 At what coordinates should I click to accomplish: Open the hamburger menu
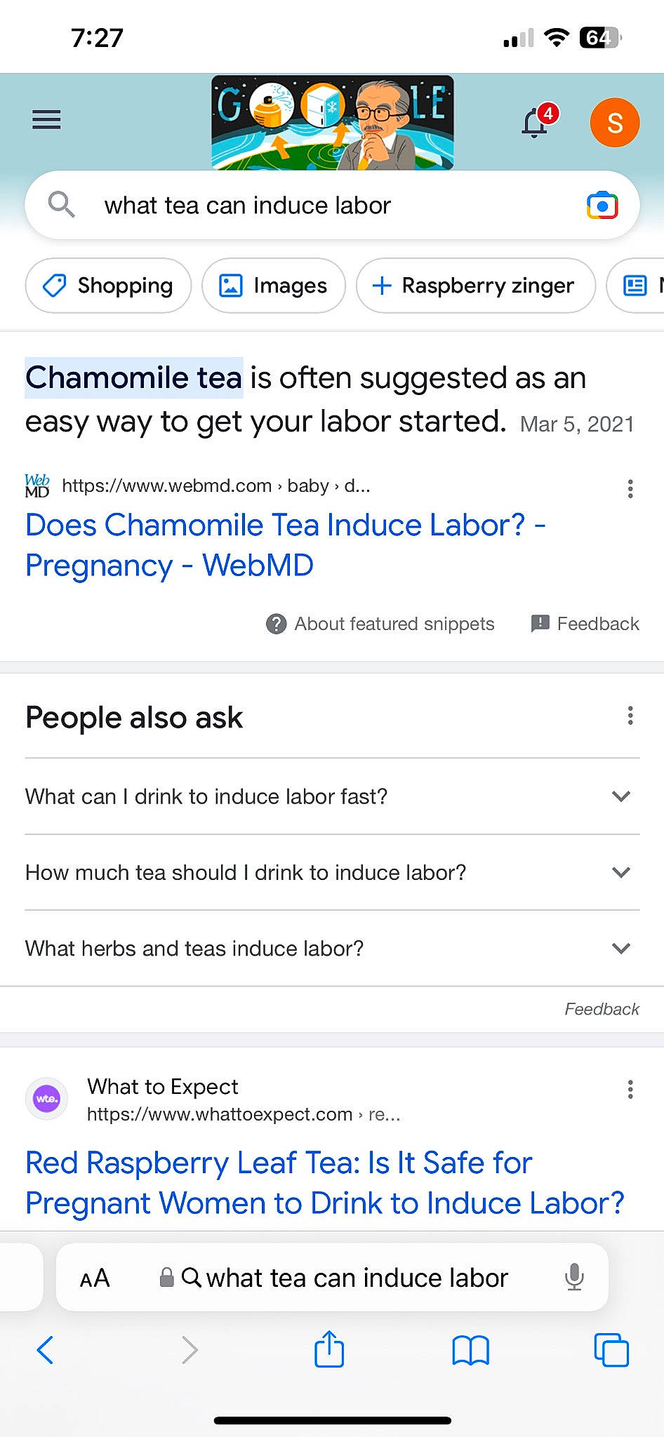click(46, 120)
